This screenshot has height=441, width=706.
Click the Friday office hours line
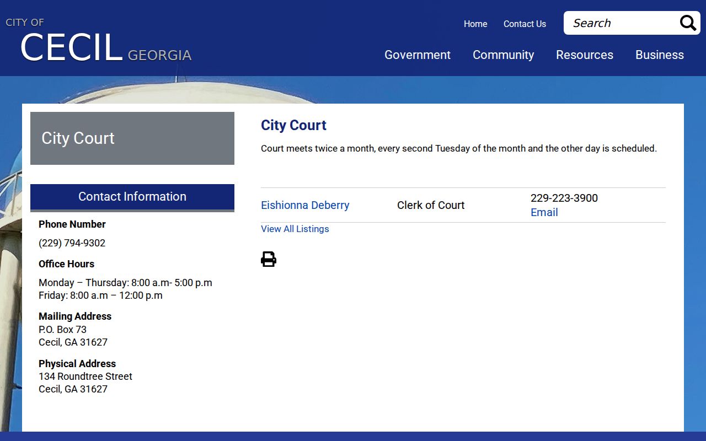pyautogui.click(x=100, y=295)
